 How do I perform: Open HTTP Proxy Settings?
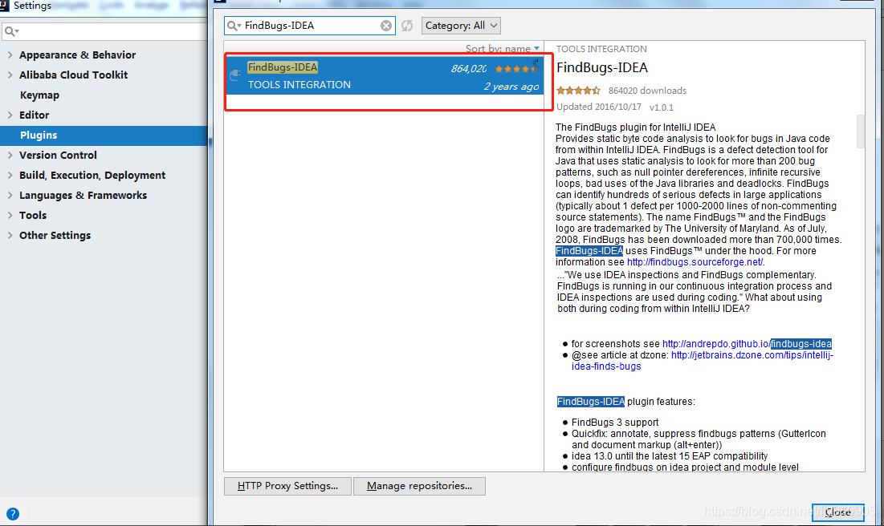(287, 486)
